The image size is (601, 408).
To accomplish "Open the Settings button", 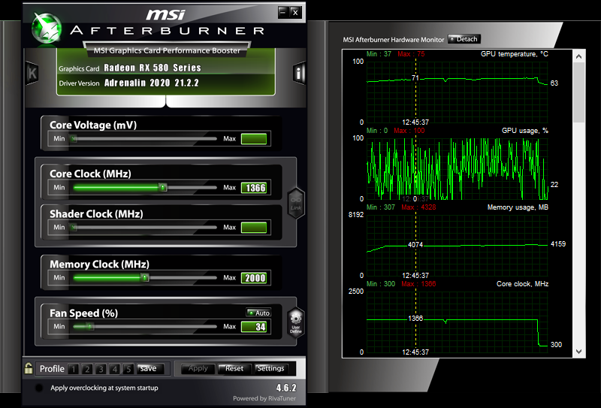I will click(x=270, y=368).
